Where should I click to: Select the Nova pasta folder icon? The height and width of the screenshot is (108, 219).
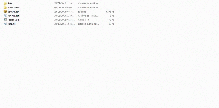click(5, 8)
